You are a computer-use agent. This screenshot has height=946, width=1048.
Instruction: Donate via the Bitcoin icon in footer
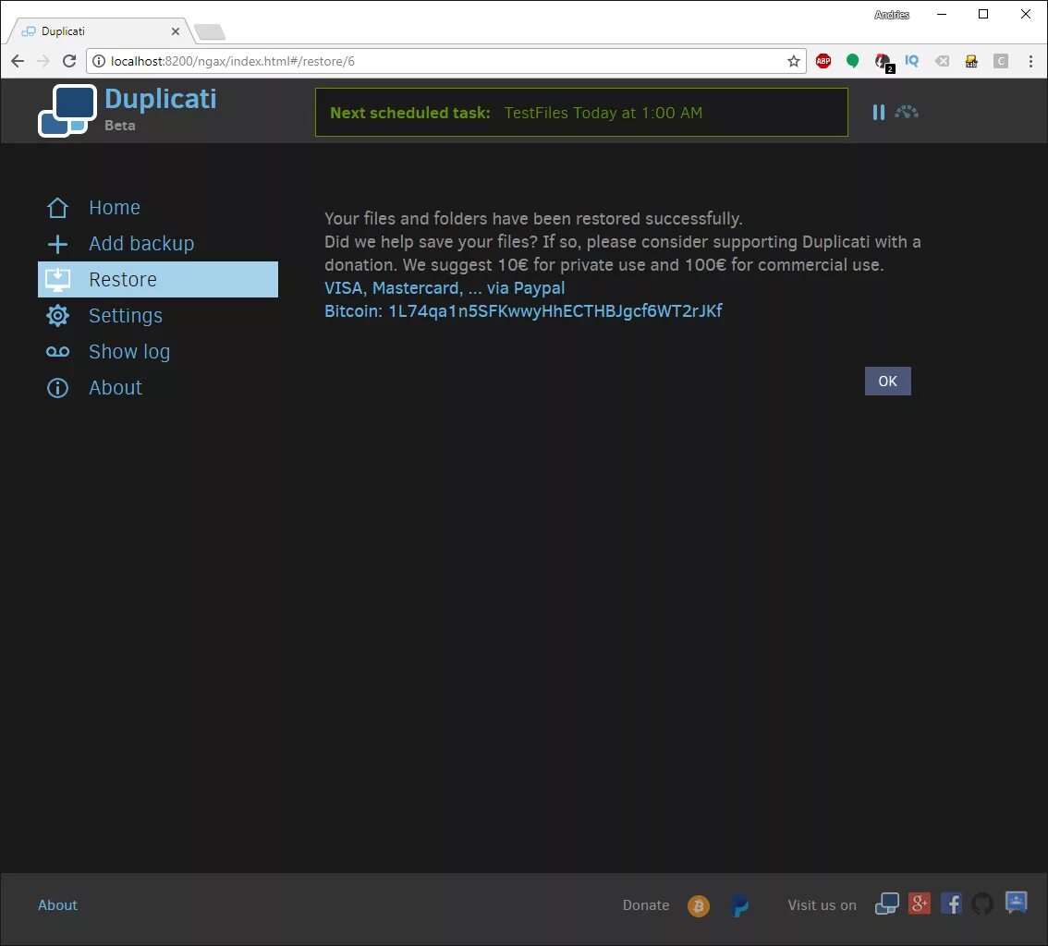point(699,906)
